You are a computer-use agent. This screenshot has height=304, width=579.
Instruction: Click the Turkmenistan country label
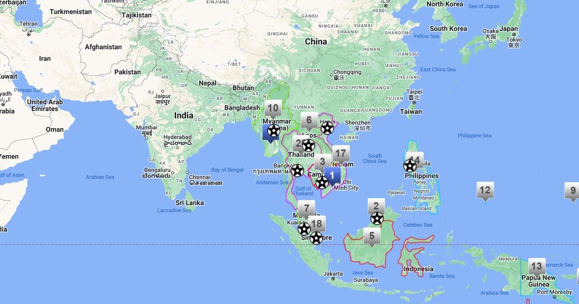point(70,12)
